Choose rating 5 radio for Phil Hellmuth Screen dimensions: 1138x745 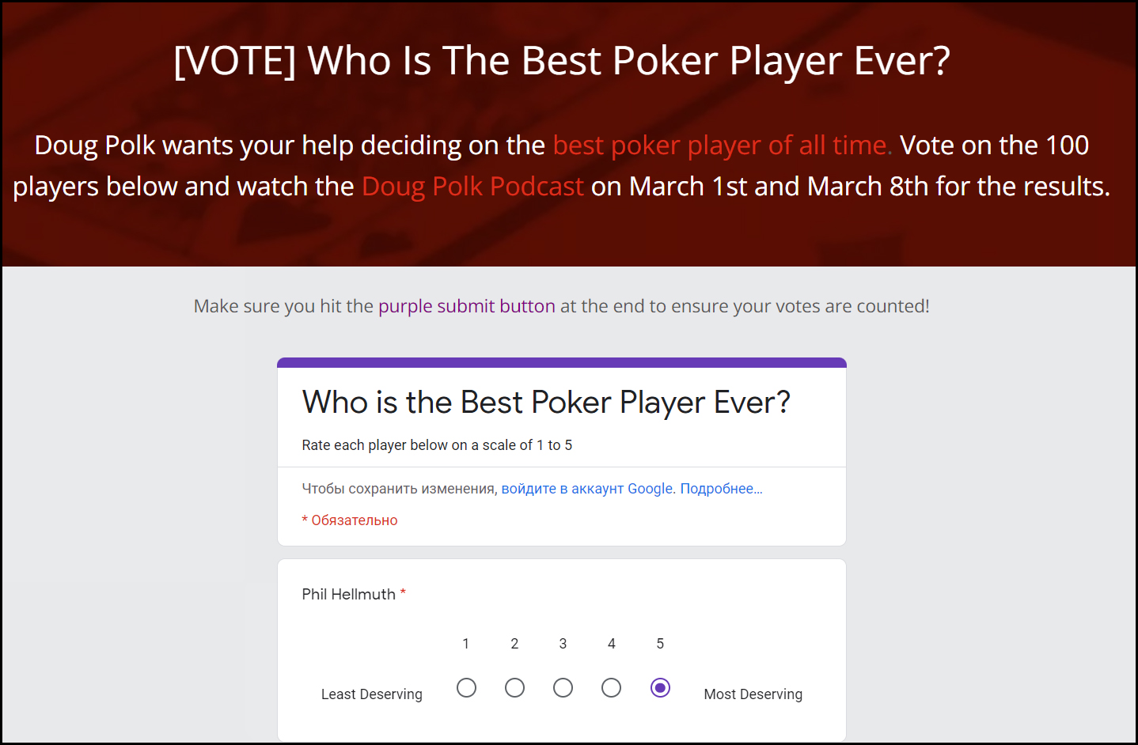(660, 688)
